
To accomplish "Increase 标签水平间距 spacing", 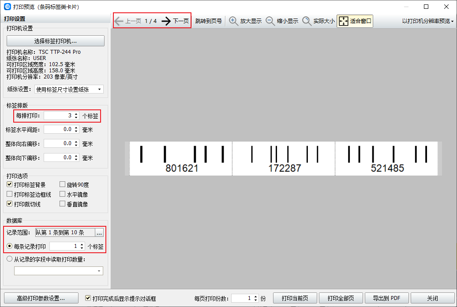I will tap(76, 127).
